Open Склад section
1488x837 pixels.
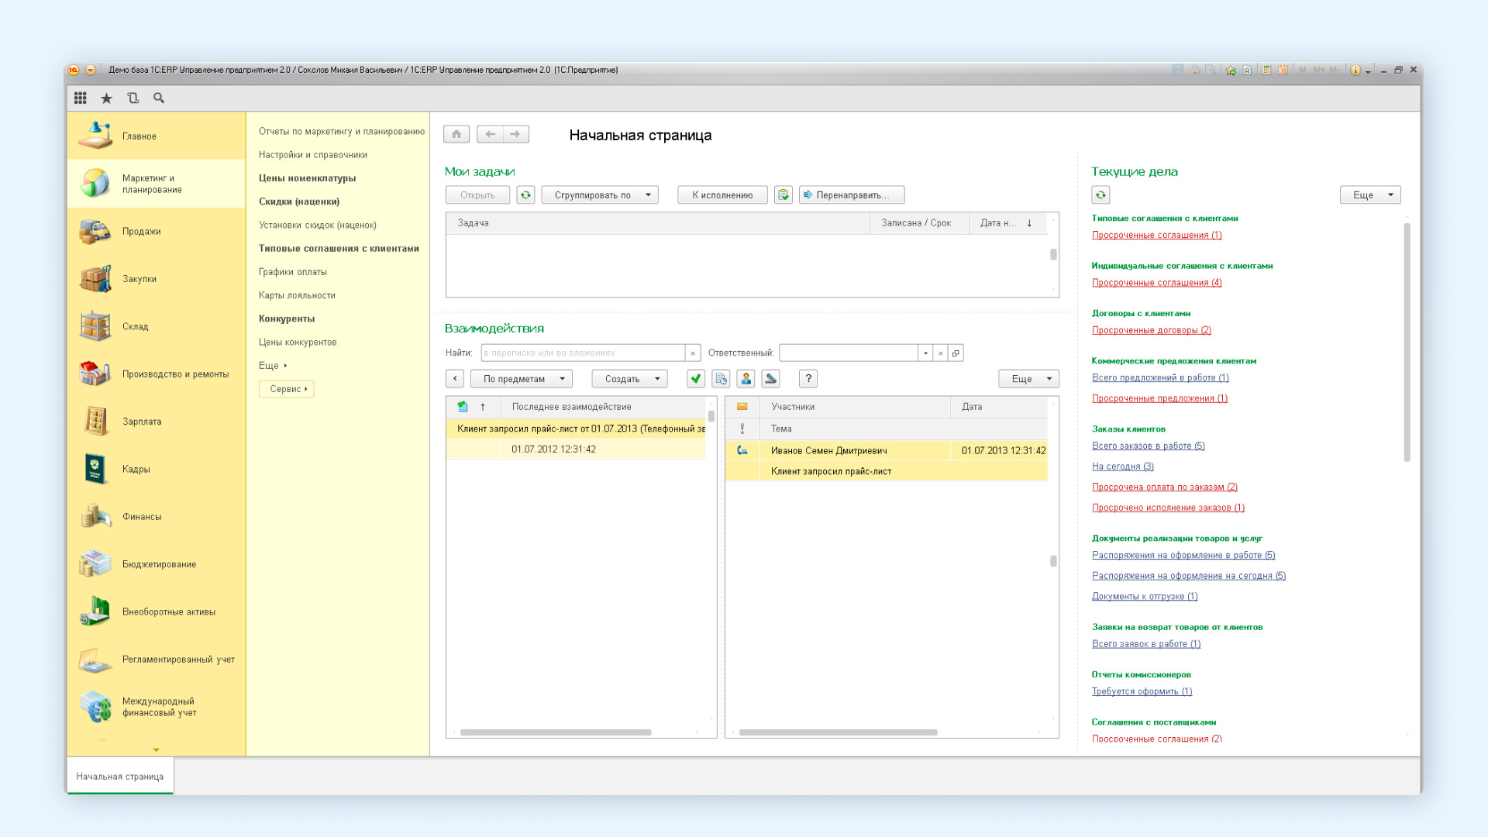pyautogui.click(x=156, y=326)
